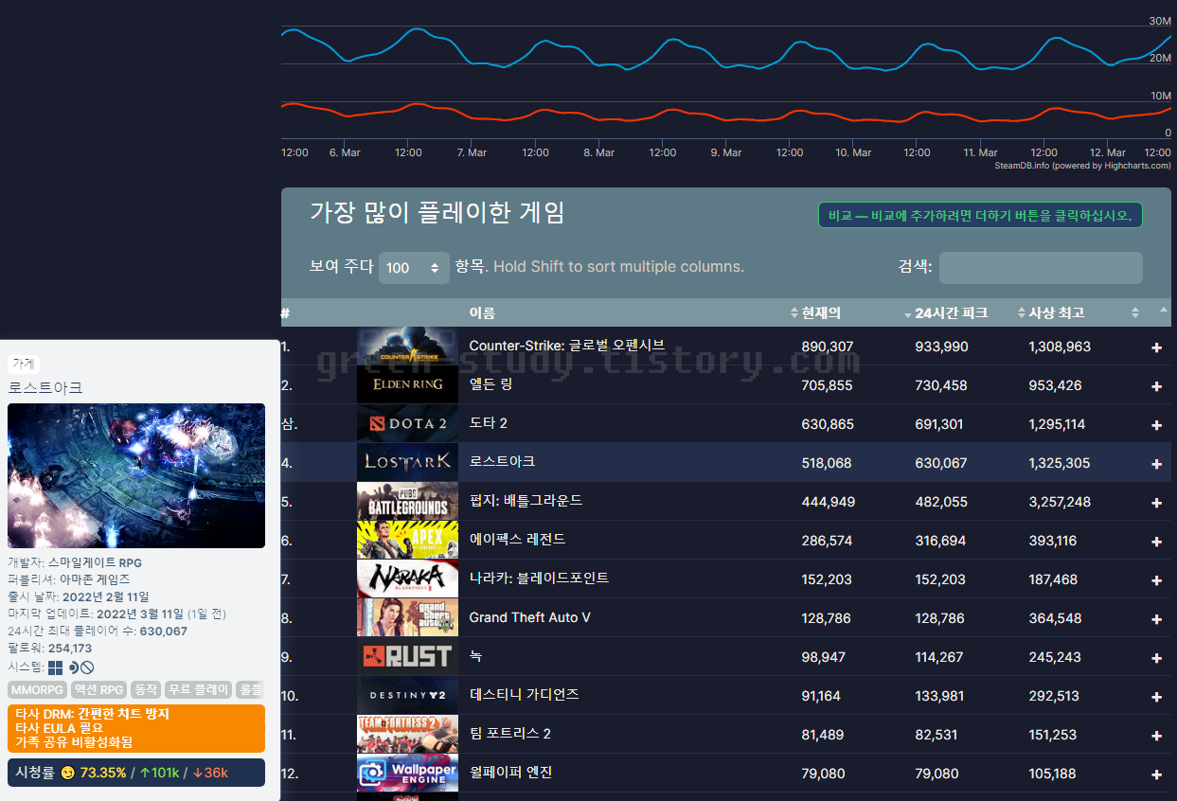Viewport: 1177px width, 801px height.
Task: Open Counter-Strike: 글로벌 오펜시브 name link
Action: pos(567,347)
